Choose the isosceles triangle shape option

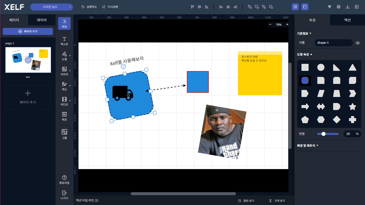pyautogui.click(x=352, y=67)
